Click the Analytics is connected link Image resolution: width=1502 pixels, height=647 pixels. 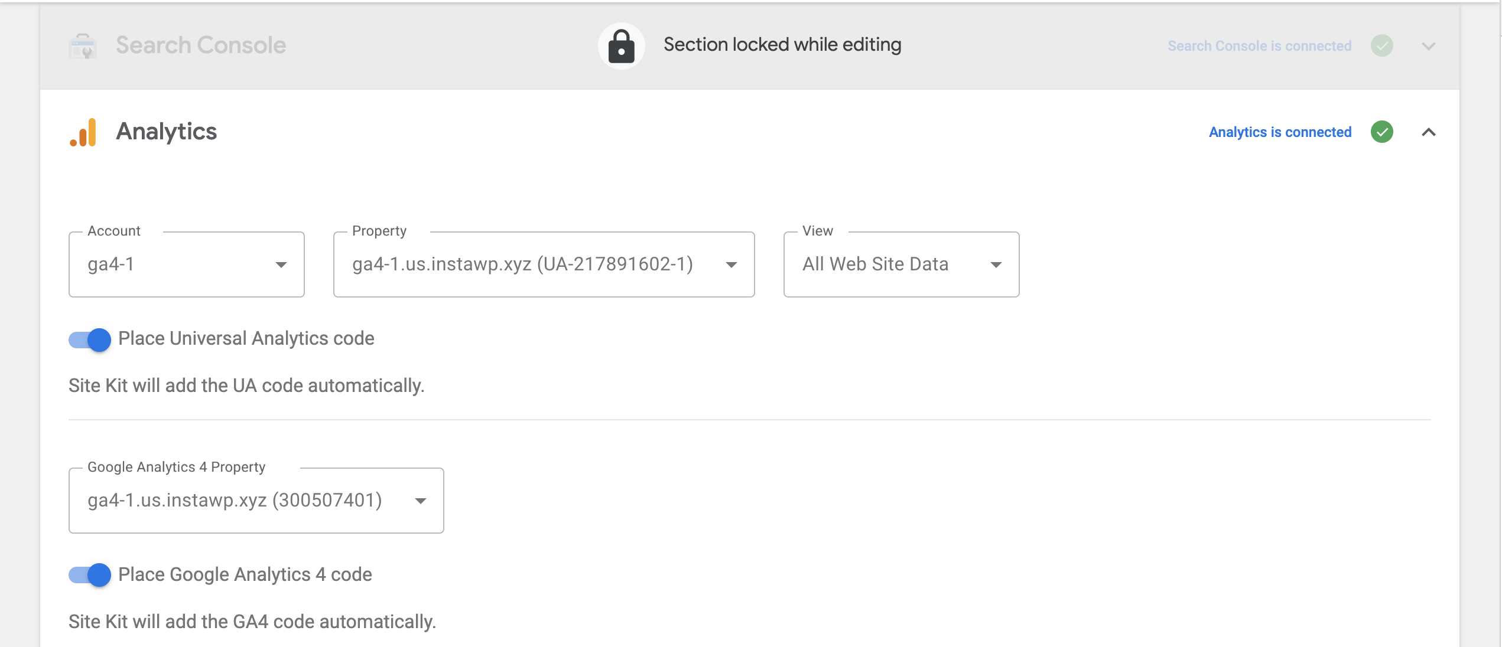pyautogui.click(x=1280, y=132)
